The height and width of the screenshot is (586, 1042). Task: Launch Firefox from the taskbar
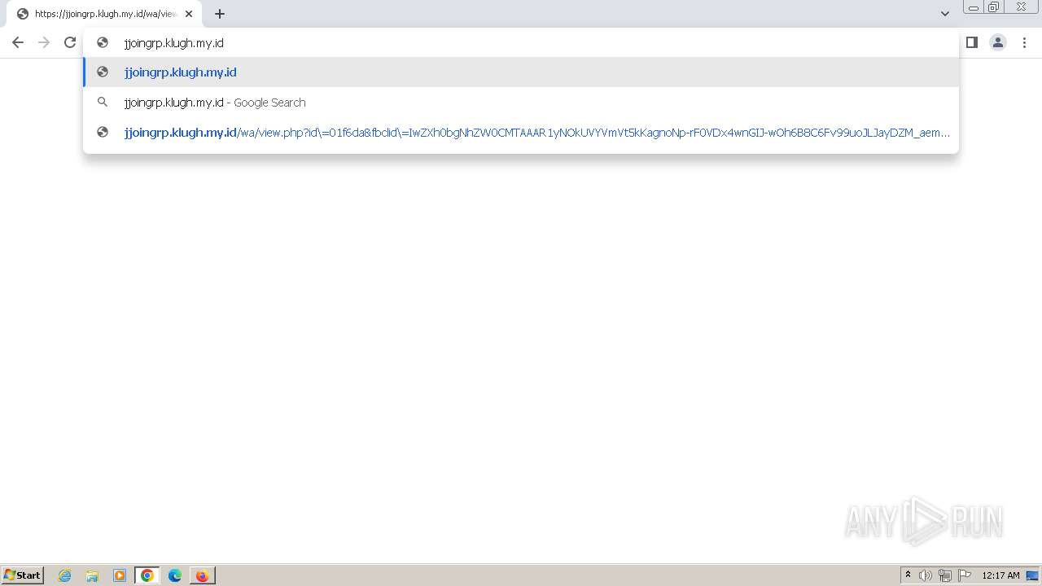(x=202, y=575)
